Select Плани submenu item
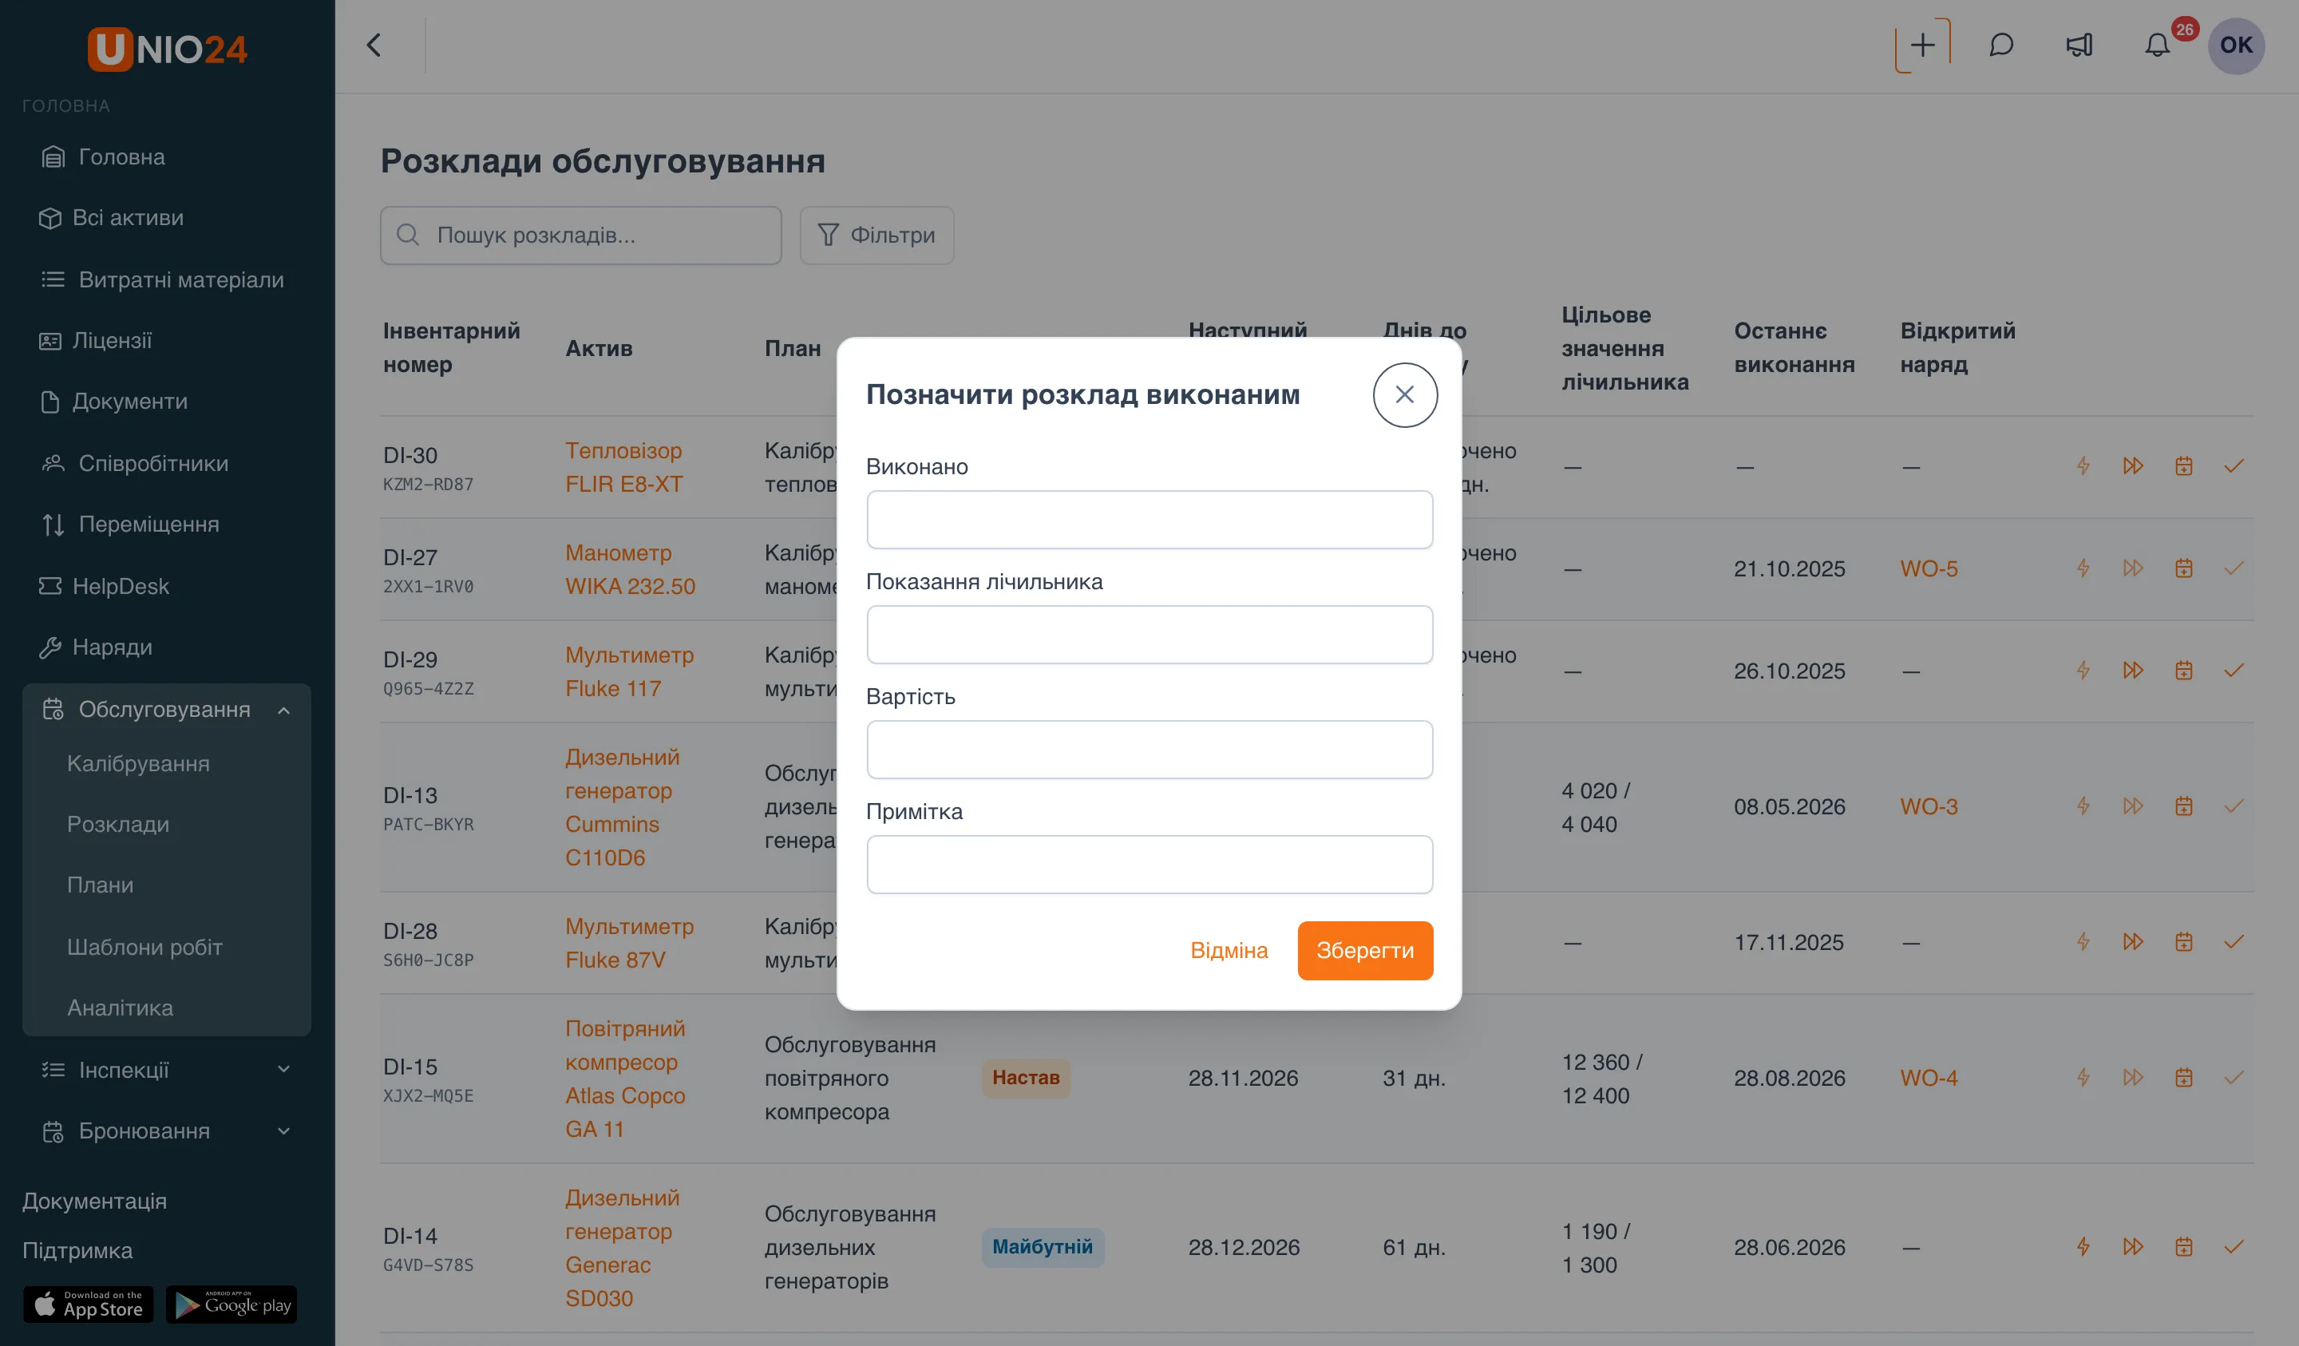The width and height of the screenshot is (2299, 1346). tap(101, 885)
